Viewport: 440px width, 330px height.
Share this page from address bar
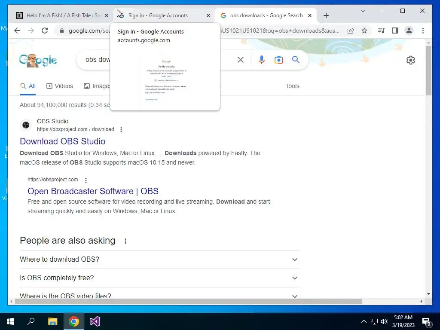[x=351, y=31]
